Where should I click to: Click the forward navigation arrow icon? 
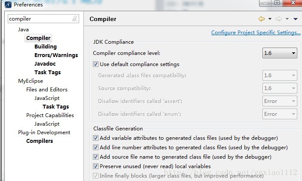coord(278,19)
